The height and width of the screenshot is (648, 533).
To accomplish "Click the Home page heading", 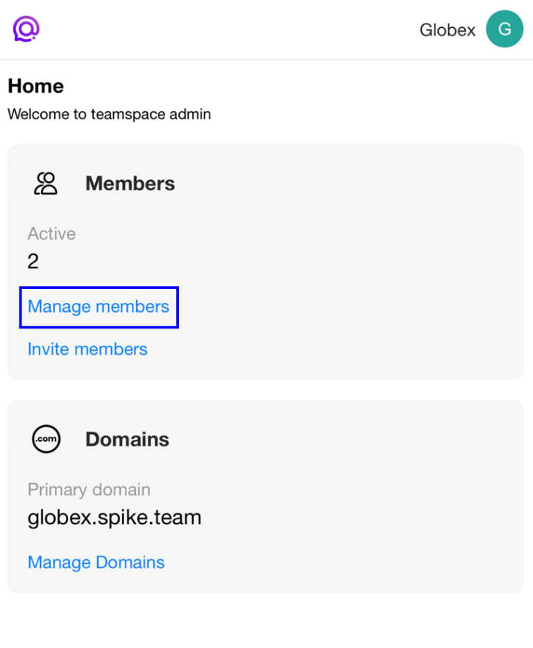I will (x=35, y=86).
